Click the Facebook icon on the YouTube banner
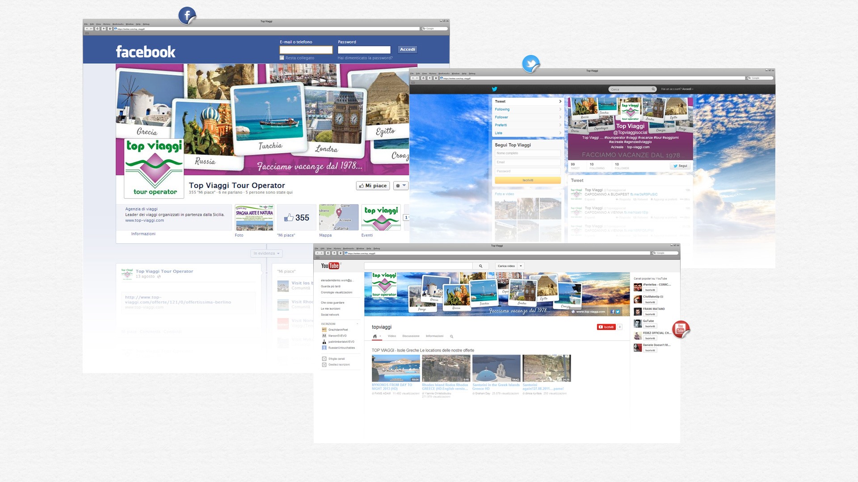Image resolution: width=858 pixels, height=482 pixels. [613, 312]
